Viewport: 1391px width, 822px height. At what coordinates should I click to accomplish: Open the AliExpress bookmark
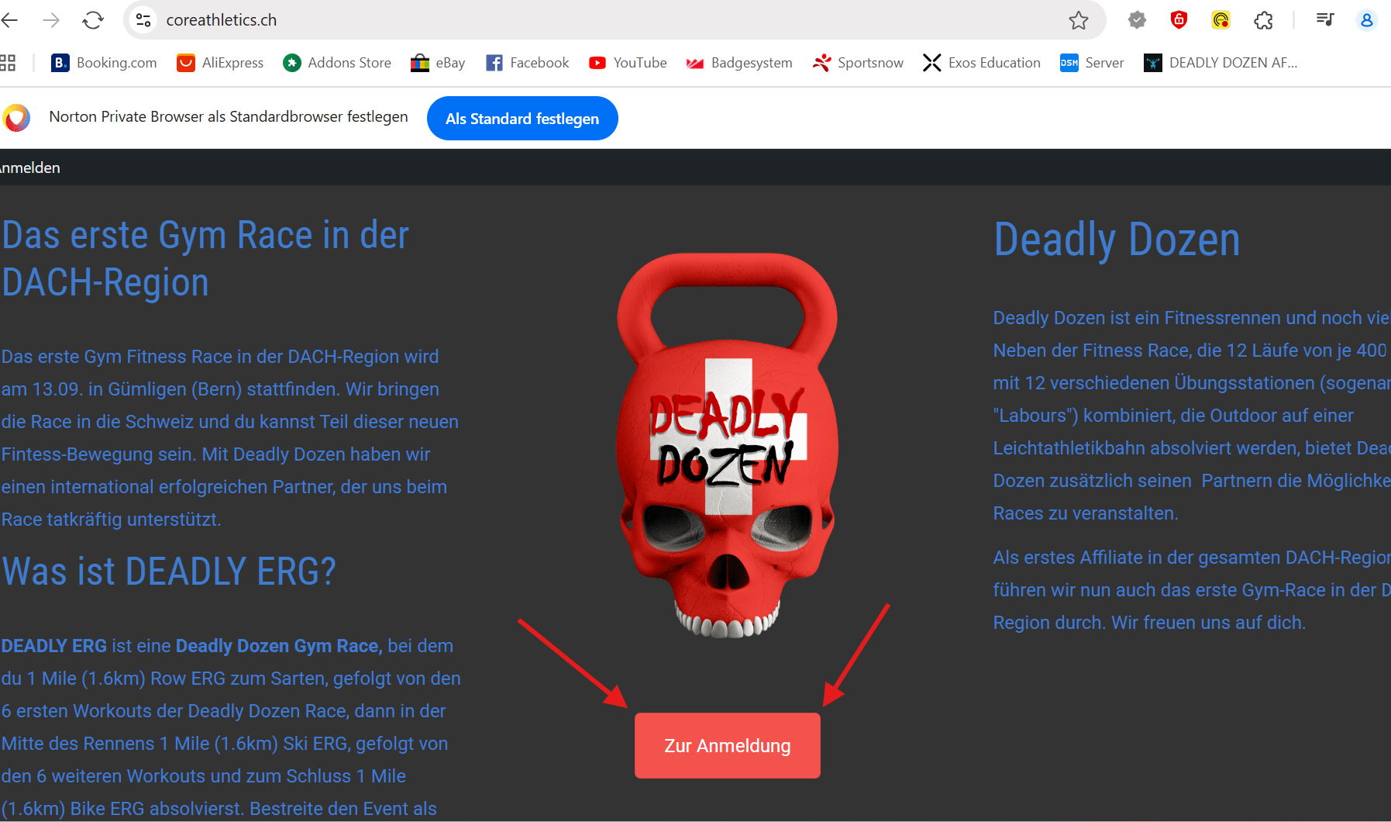(220, 63)
